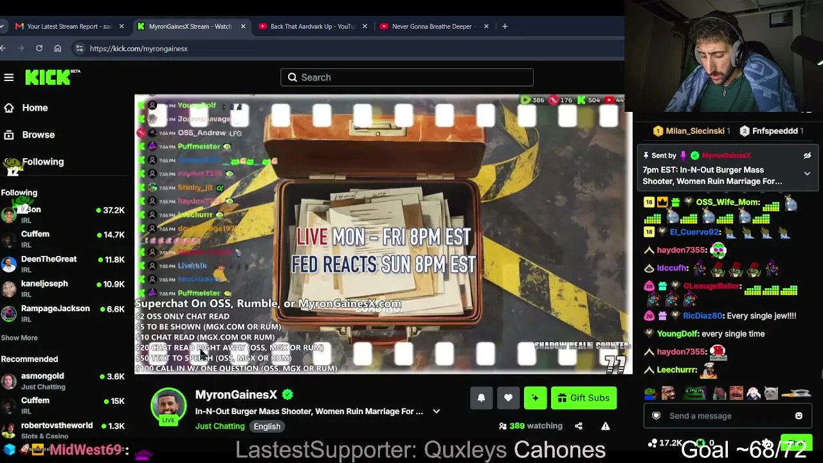Image resolution: width=823 pixels, height=463 pixels.
Task: Click the browser reload icon
Action: (39, 48)
